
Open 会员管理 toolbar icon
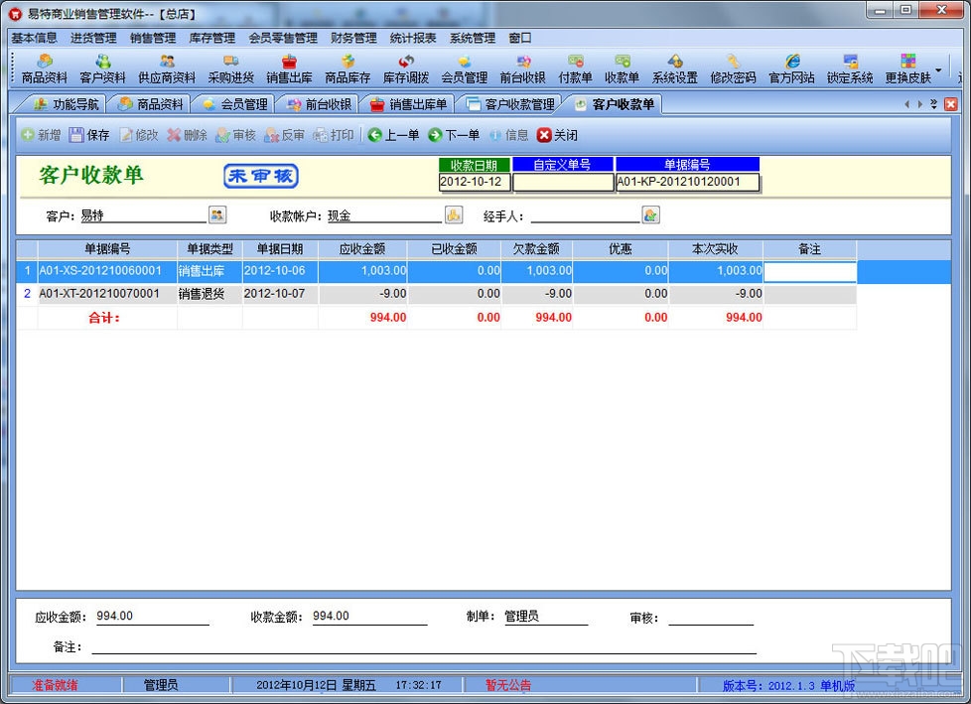465,69
